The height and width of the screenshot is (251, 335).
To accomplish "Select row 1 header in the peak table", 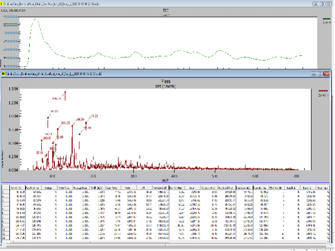I will pyautogui.click(x=6, y=192).
